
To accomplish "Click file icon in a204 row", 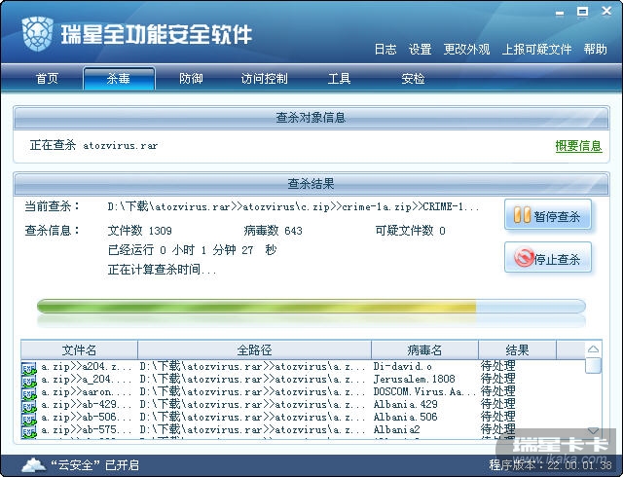I will tap(28, 368).
